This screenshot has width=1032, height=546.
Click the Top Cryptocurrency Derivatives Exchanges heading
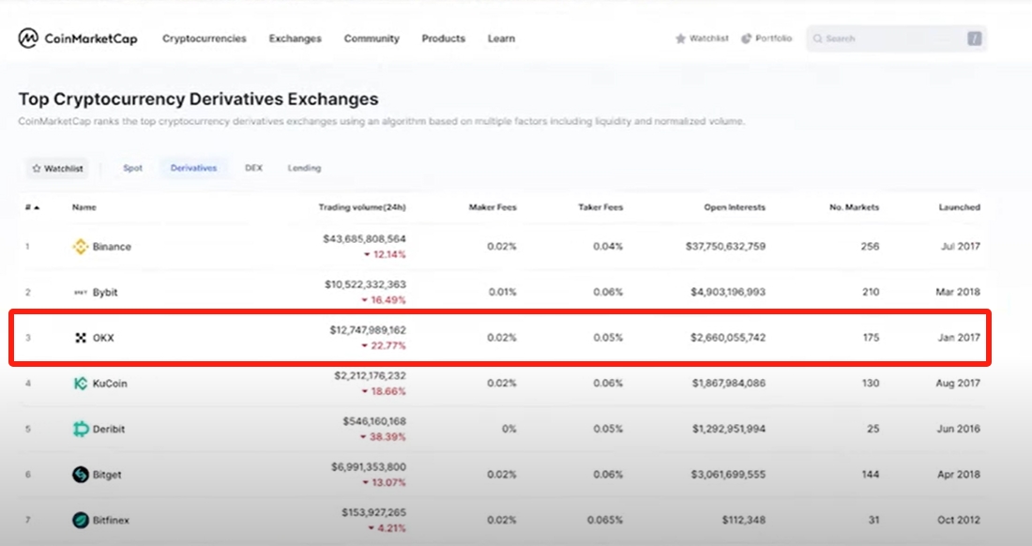pos(199,99)
